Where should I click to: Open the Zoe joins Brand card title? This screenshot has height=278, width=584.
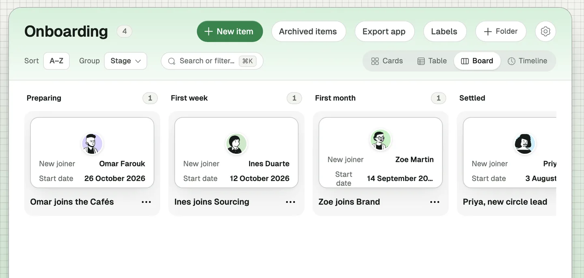coord(349,202)
